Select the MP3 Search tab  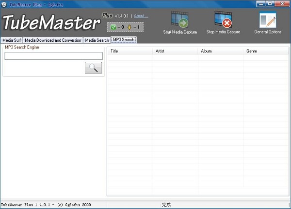click(x=124, y=39)
